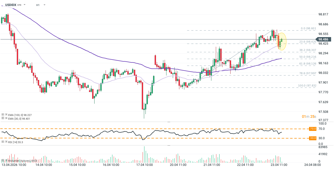This screenshot has width=334, height=169.
Task: Remove the RSI [14] indicator
Action: click(6, 142)
